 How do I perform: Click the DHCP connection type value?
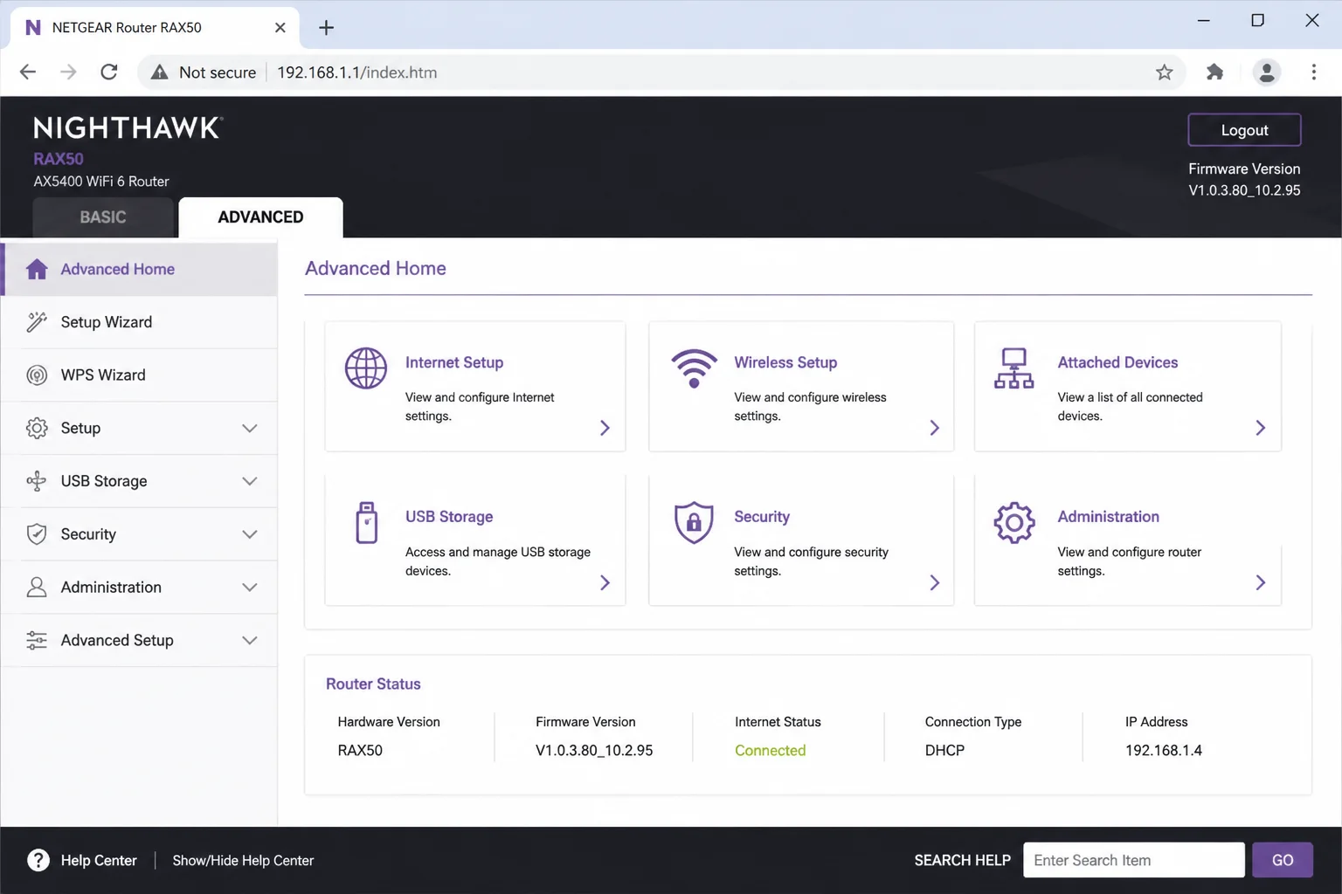(944, 751)
